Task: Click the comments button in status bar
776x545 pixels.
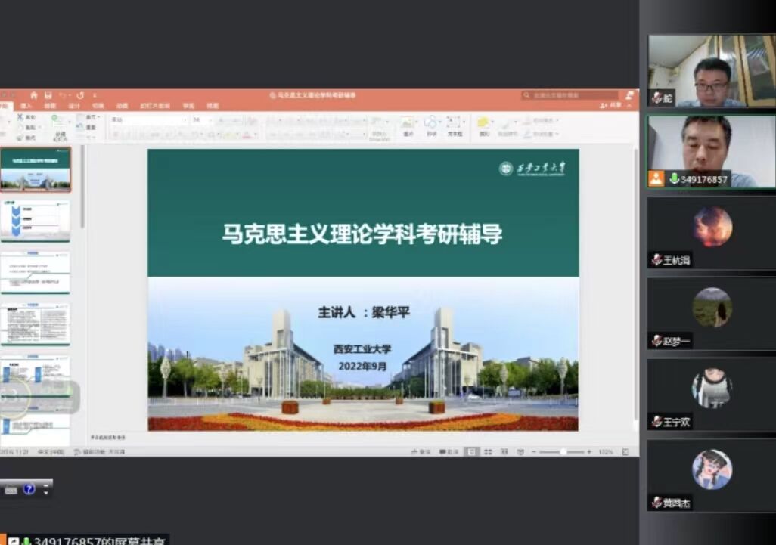Action: coord(449,451)
